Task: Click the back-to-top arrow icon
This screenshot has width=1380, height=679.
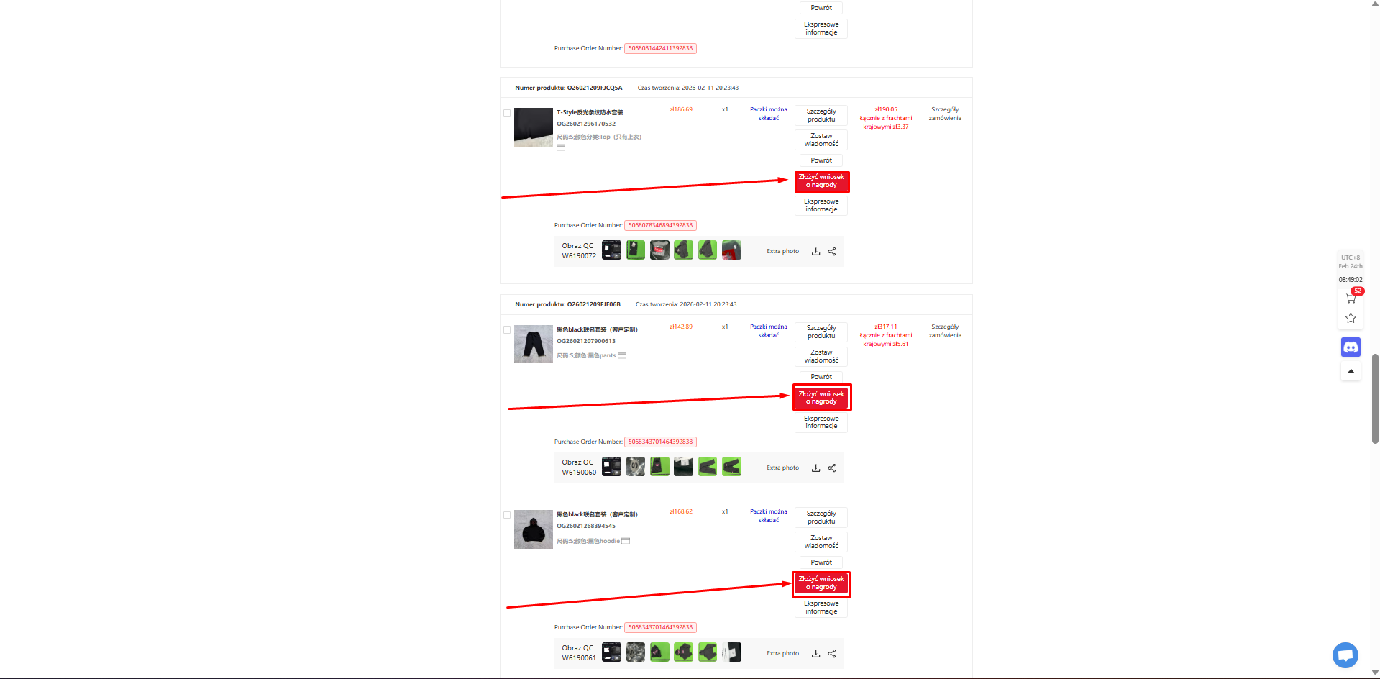Action: click(x=1351, y=371)
